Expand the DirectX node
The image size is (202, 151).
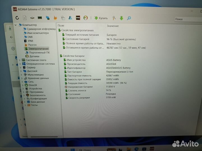(x=23, y=85)
